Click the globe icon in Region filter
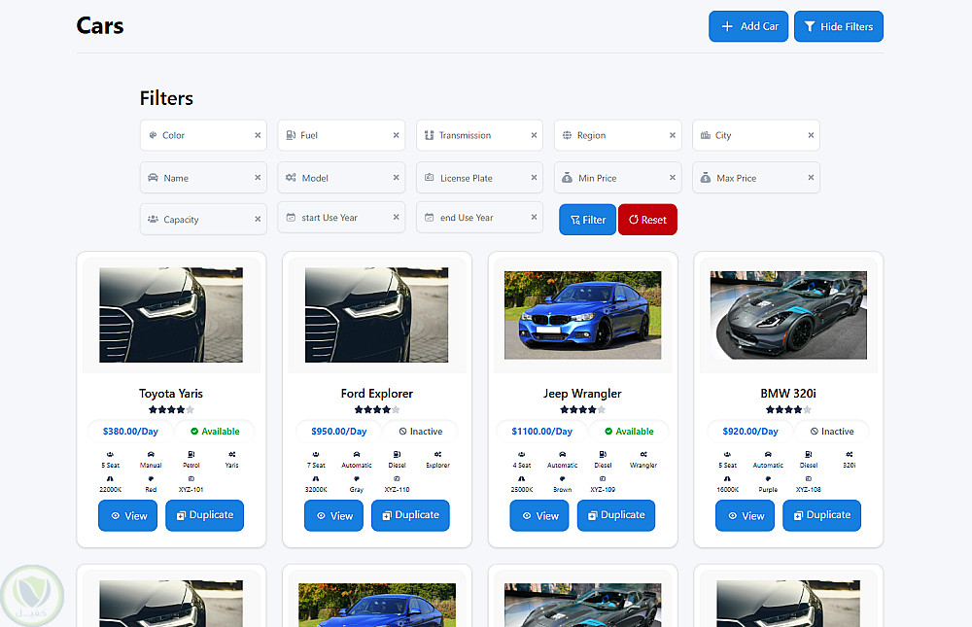 [568, 135]
